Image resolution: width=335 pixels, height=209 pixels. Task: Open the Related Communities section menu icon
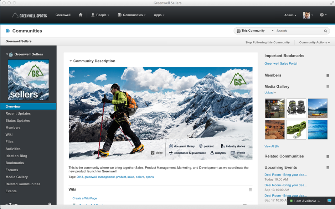click(328, 156)
